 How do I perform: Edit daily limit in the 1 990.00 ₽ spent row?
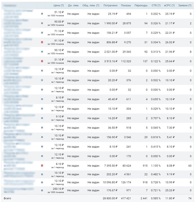[73, 23]
